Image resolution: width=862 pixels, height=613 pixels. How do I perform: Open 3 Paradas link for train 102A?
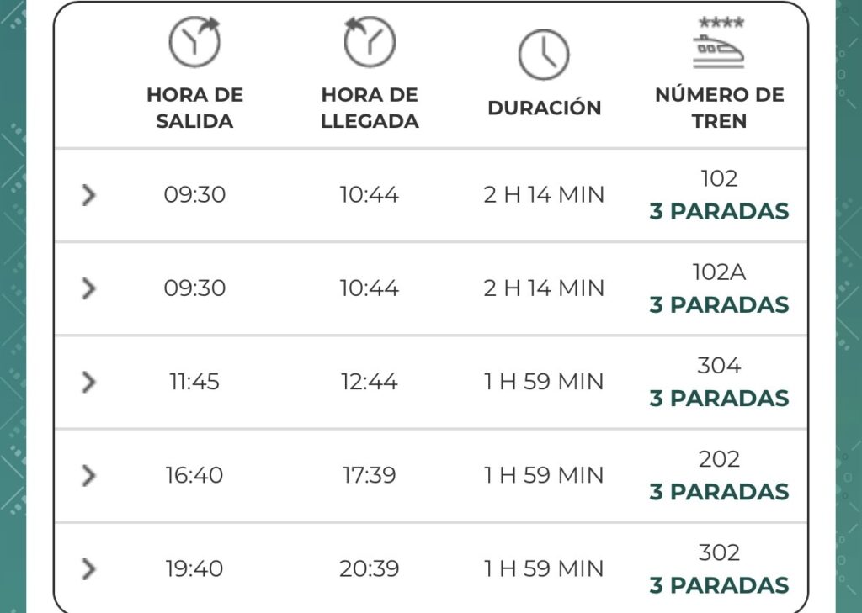(x=719, y=305)
